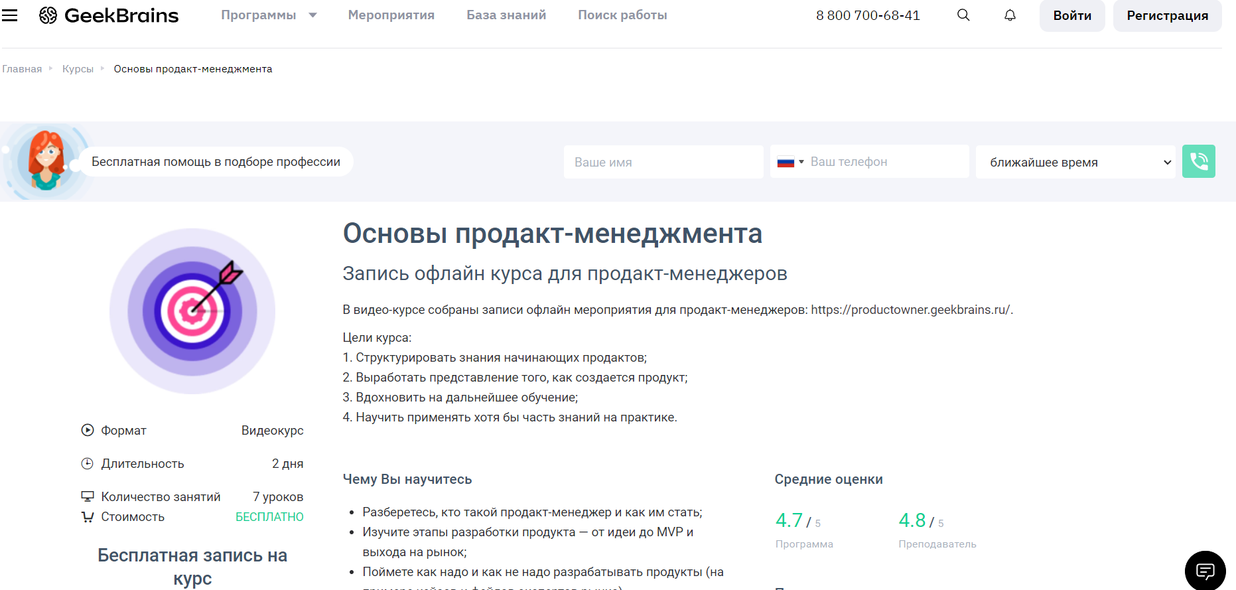Click the redhead assistant avatar
Viewport: 1236px width, 590px height.
45,161
